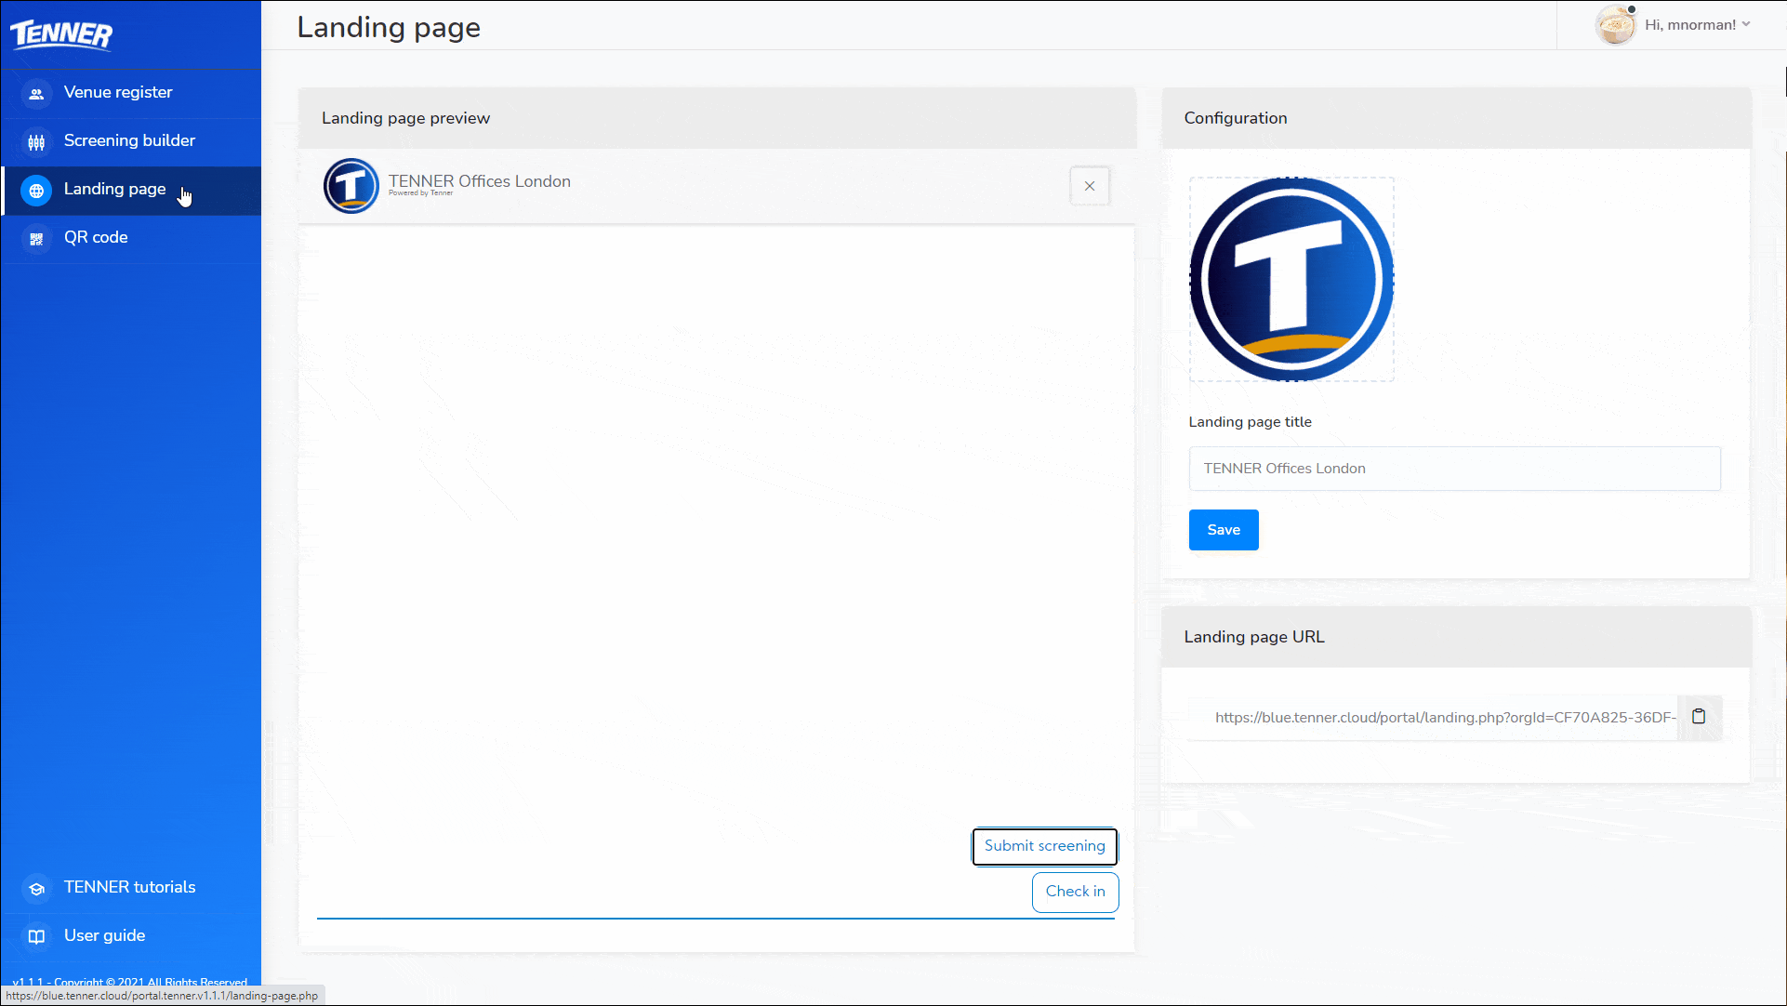Copy landing page URL with clipboard icon
Screen dimensions: 1787x1006
1699,717
